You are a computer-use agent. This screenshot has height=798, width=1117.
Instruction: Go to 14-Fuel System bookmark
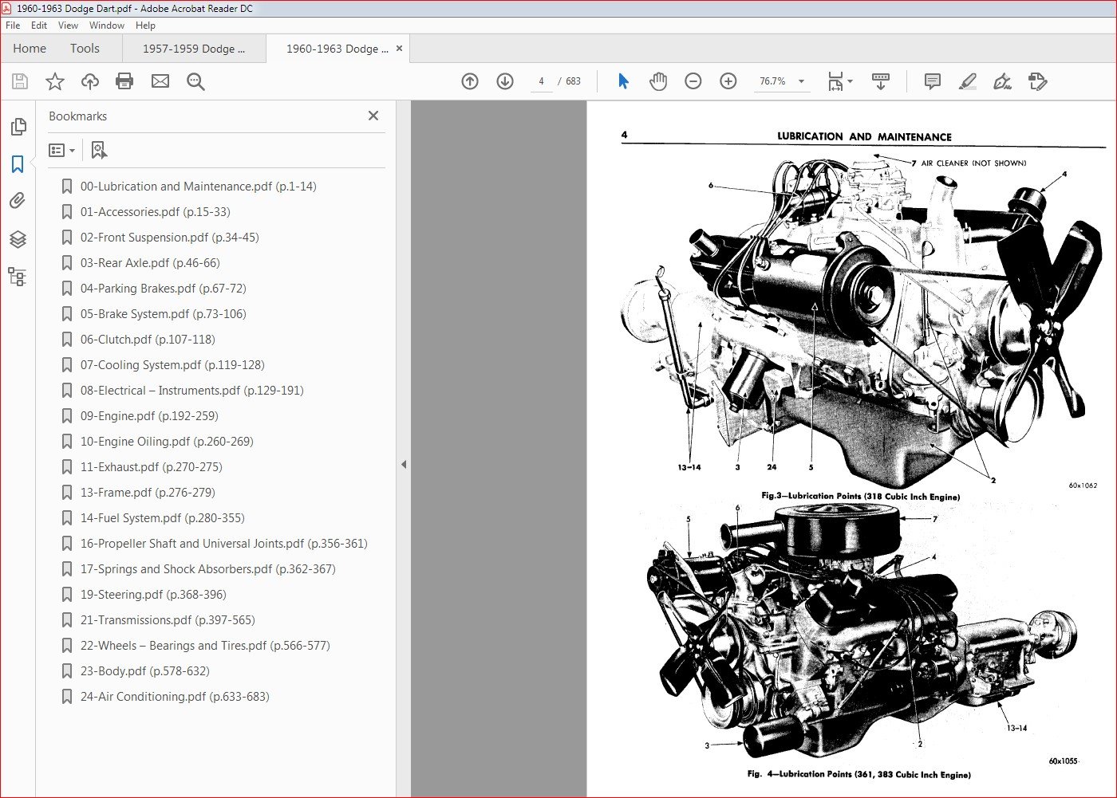click(163, 518)
